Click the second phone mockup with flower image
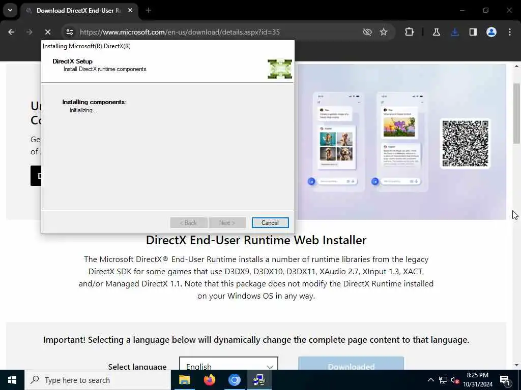The image size is (521, 390). 402,142
